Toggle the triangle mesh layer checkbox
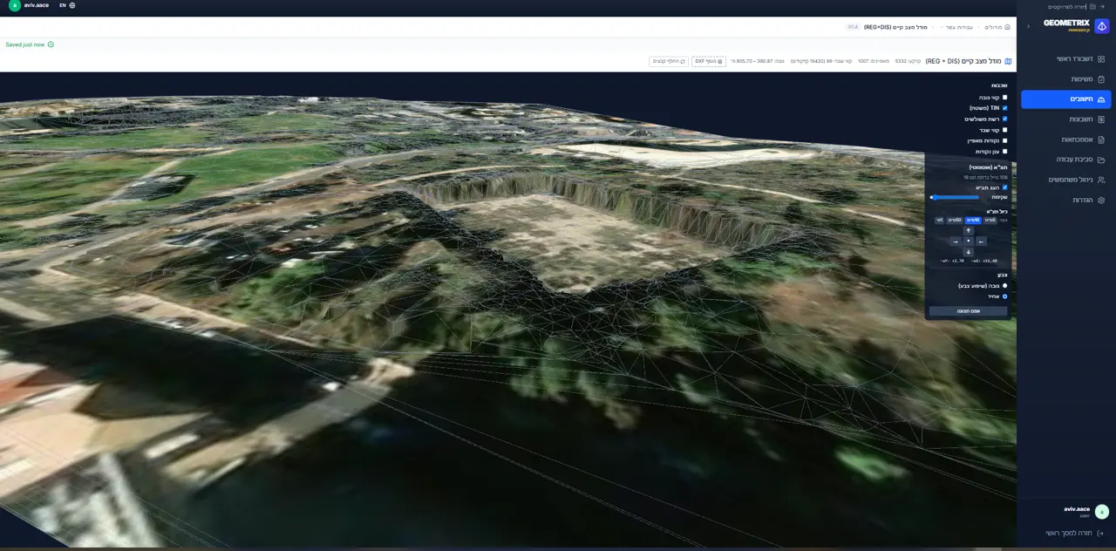This screenshot has width=1116, height=551. pyautogui.click(x=1004, y=119)
